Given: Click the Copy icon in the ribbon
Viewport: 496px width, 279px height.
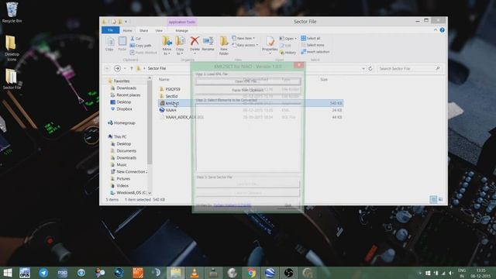Looking at the screenshot, I should pos(109,44).
